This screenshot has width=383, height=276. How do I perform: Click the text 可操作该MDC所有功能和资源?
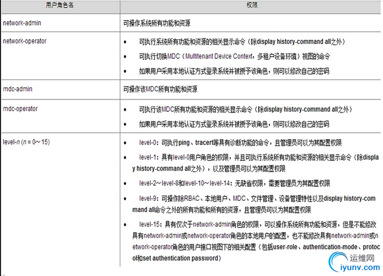160,89
